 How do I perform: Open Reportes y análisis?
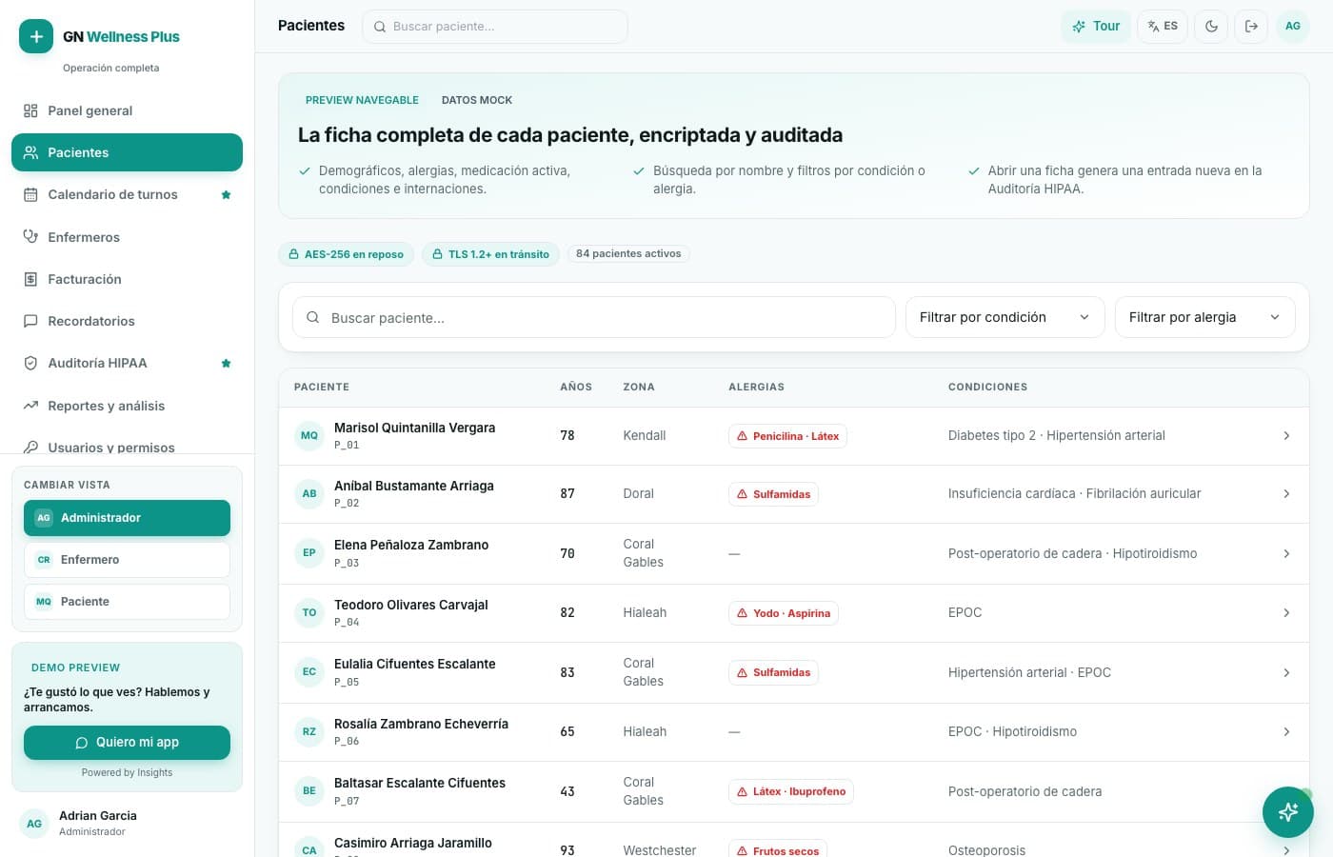127,406
